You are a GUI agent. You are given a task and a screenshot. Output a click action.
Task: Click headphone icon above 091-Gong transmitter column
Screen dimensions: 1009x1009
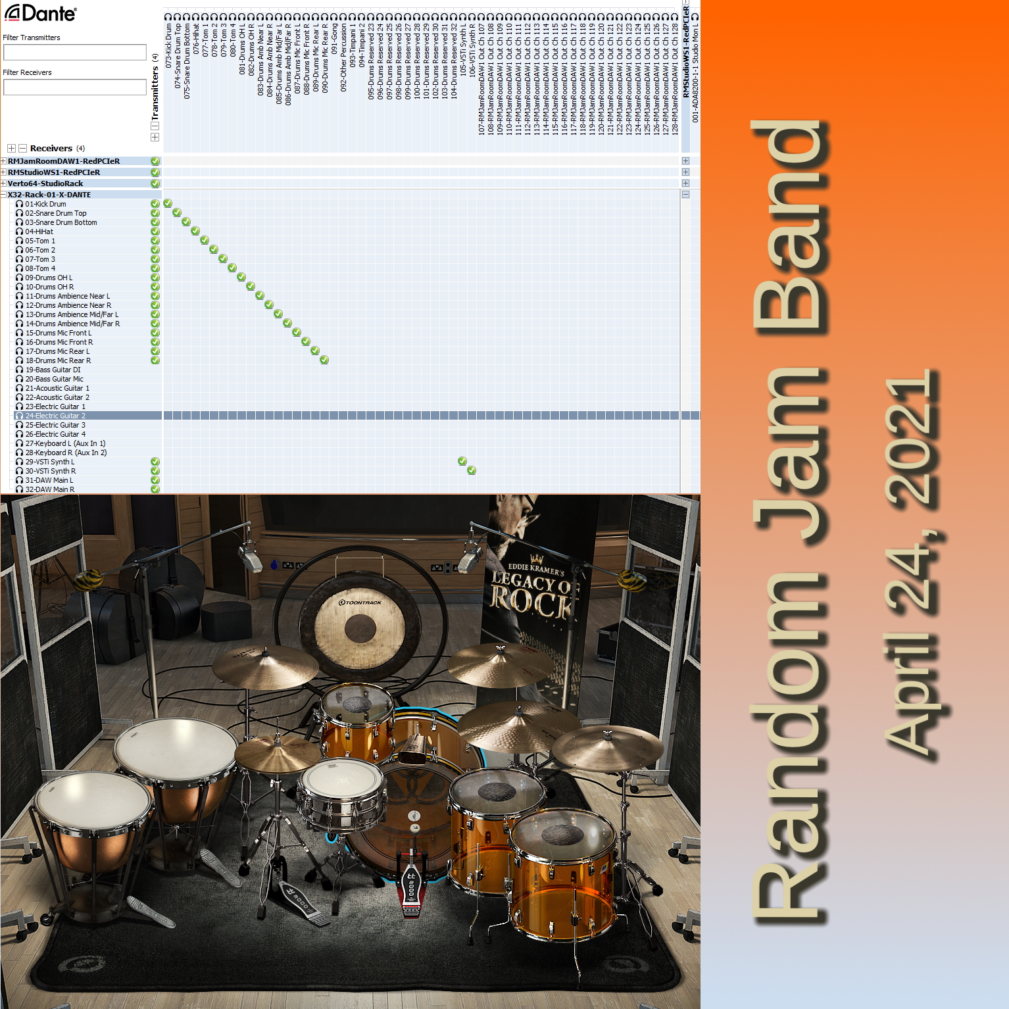(x=333, y=17)
